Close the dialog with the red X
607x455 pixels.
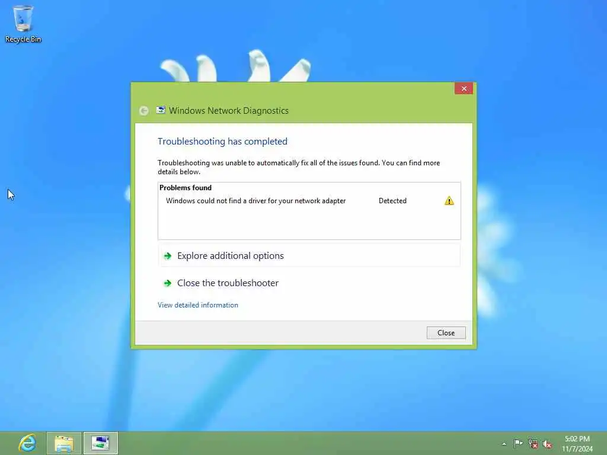point(464,89)
